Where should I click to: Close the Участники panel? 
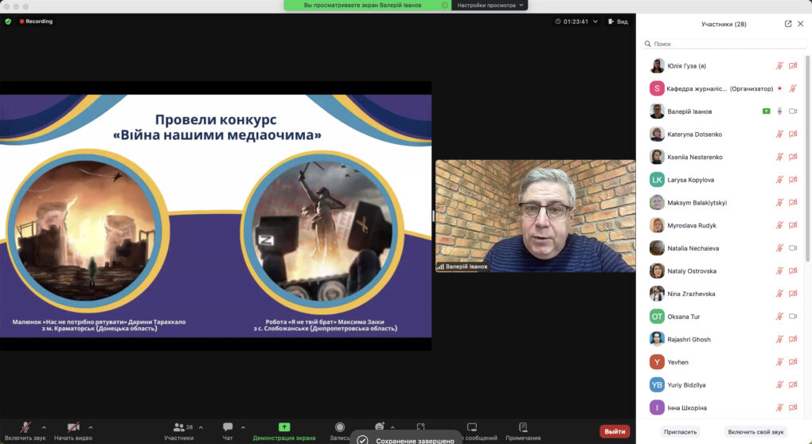(801, 24)
